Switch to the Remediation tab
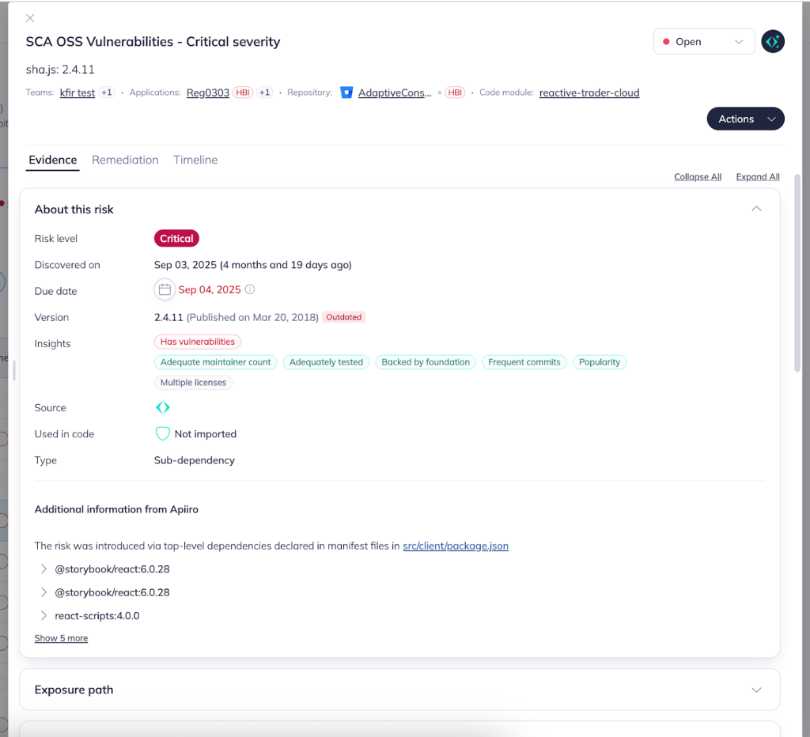The image size is (810, 737). coord(125,160)
